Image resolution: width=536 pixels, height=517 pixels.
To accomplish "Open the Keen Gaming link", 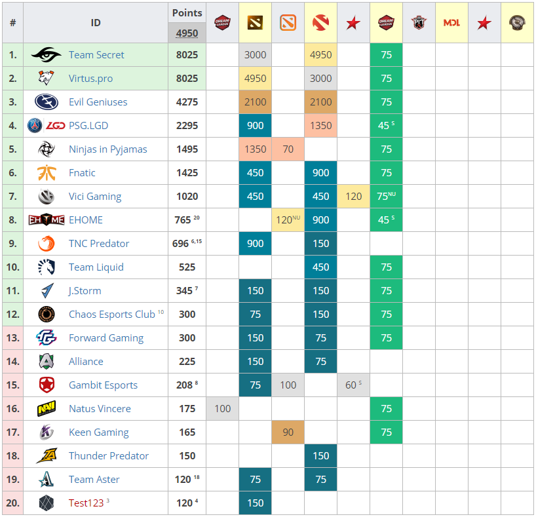I will (x=99, y=432).
